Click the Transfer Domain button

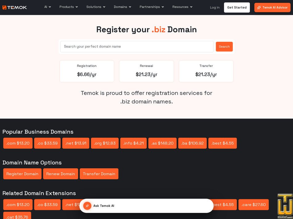click(99, 174)
